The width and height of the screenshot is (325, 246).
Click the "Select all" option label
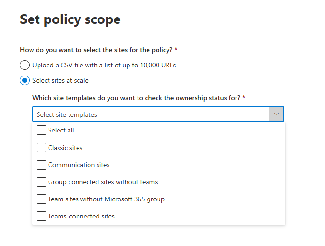[61, 130]
